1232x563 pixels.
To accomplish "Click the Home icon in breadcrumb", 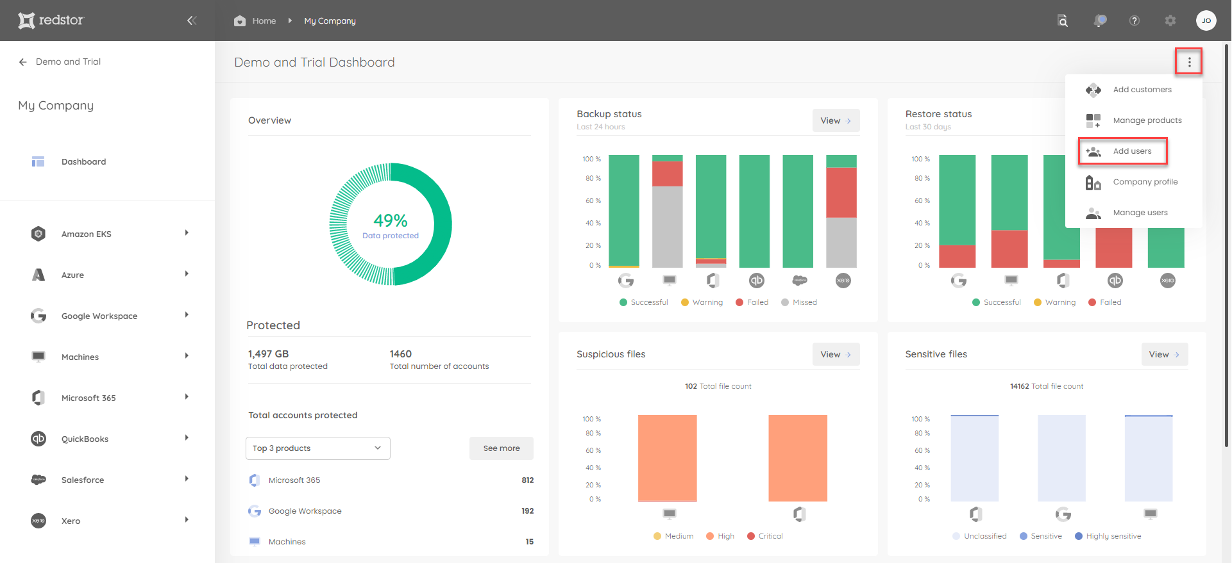I will click(240, 20).
